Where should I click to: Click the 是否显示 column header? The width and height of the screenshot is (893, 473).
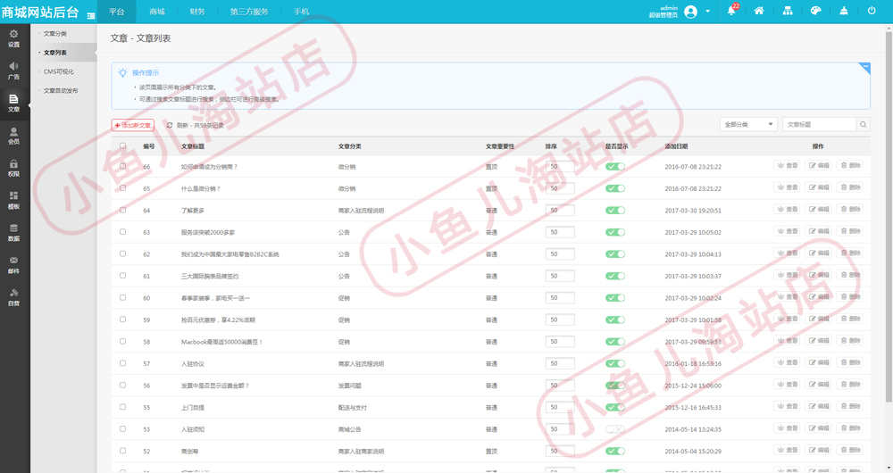click(616, 146)
